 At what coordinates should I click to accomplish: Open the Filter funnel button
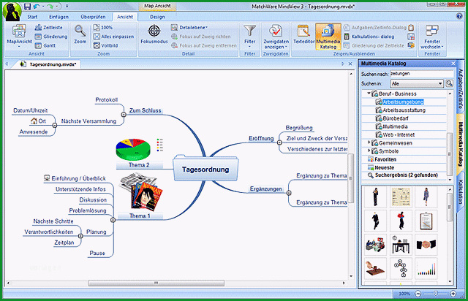point(250,36)
